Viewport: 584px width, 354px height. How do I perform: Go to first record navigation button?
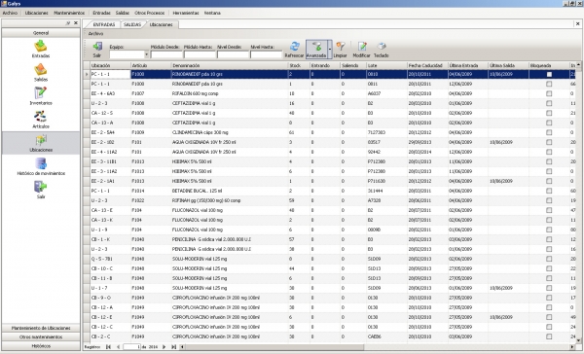(x=108, y=347)
